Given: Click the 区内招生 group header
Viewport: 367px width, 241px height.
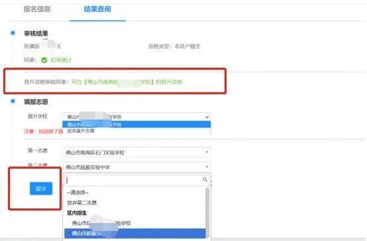Looking at the screenshot, I should (x=77, y=213).
